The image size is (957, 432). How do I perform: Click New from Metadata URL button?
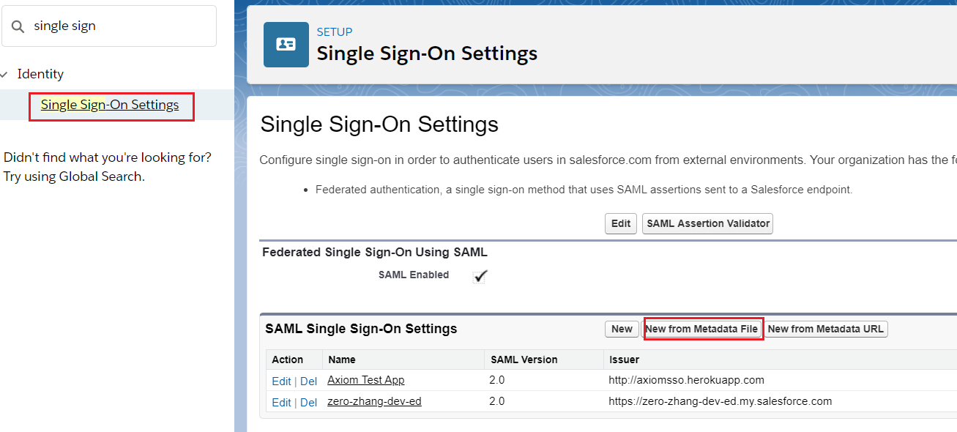(825, 329)
